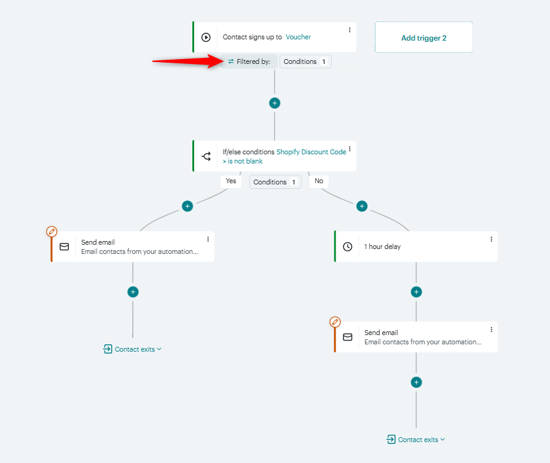Select the If/else branch split icon
This screenshot has height=463, width=550.
click(x=206, y=156)
